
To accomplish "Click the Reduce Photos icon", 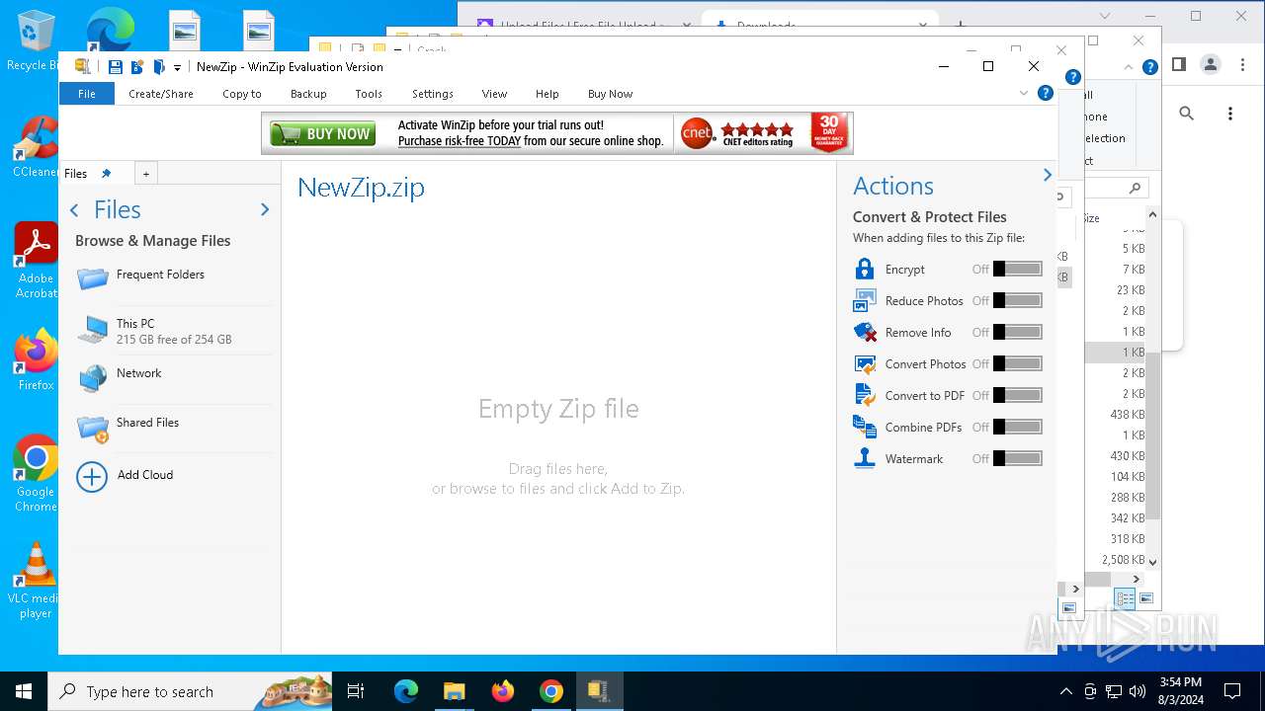I will [865, 300].
